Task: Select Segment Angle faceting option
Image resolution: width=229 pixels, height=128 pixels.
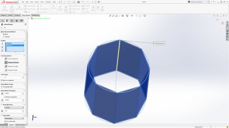Action: [6, 70]
